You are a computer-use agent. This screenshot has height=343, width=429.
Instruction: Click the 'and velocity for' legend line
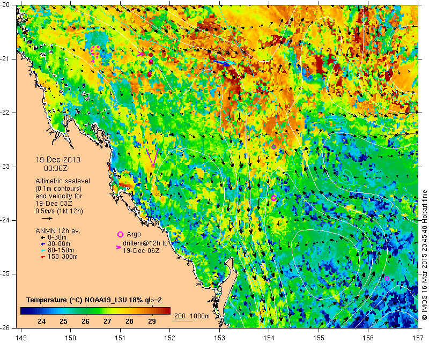click(58, 196)
